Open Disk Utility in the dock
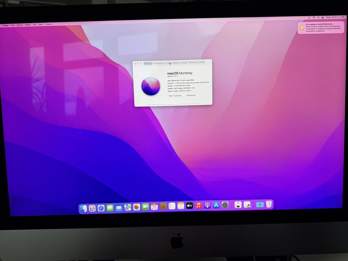Image resolution: width=348 pixels, height=261 pixels. 247,205
